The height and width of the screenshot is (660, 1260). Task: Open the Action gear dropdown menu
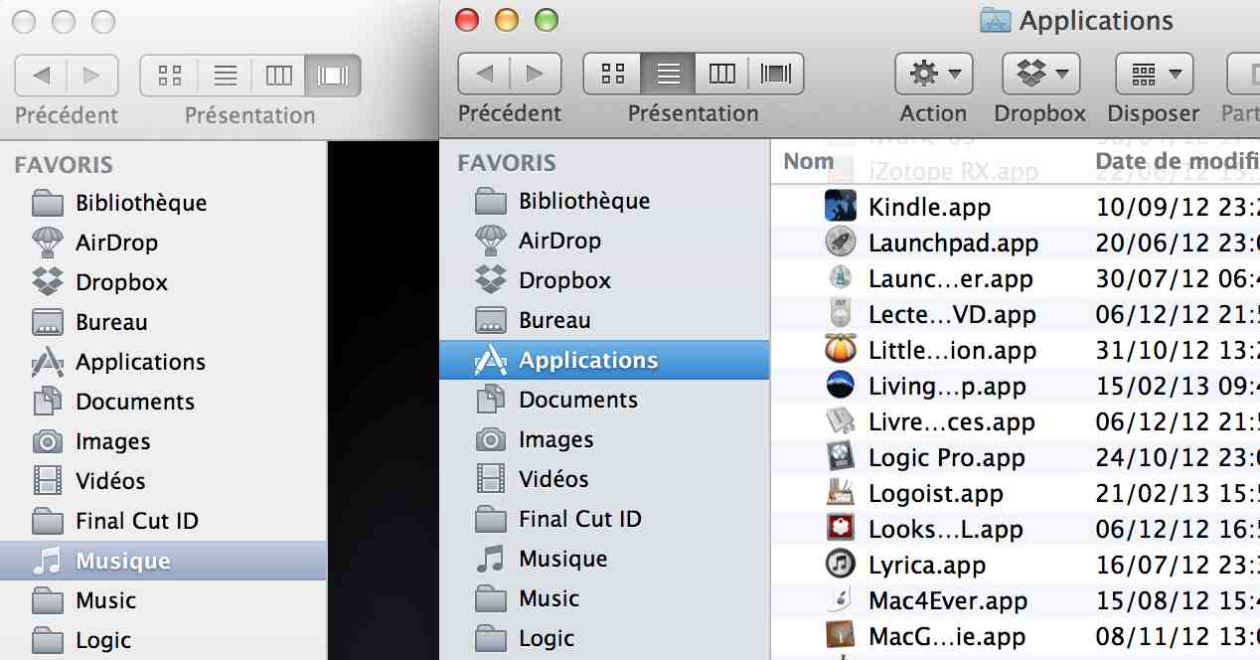point(933,74)
